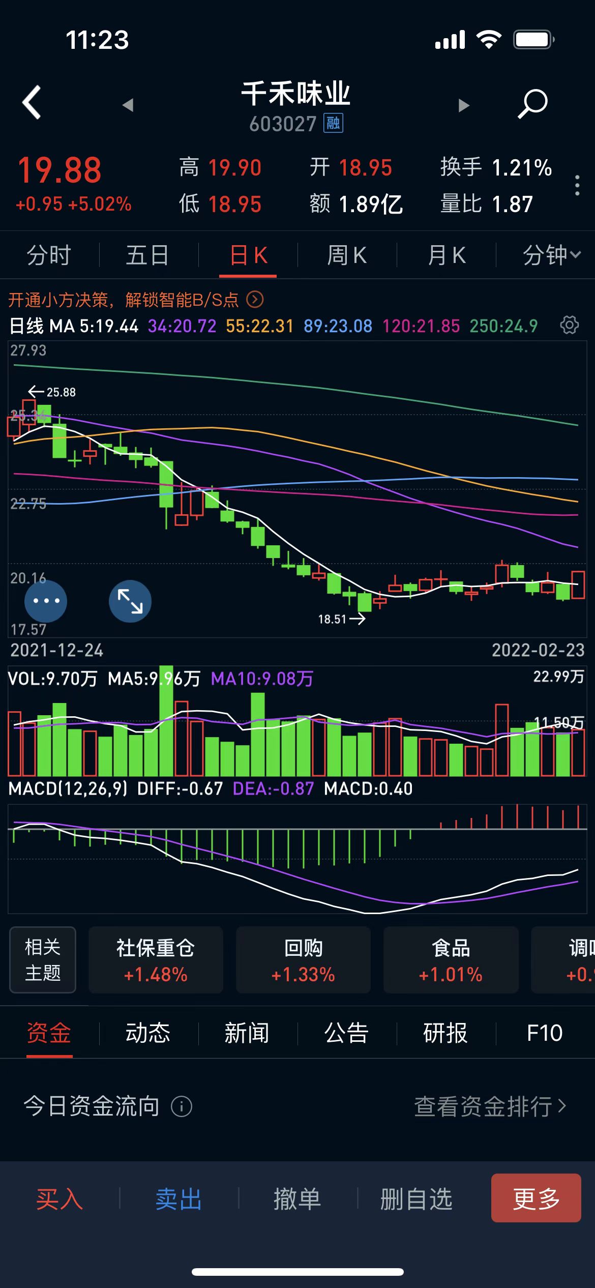Open the 动态 info tab
595x1288 pixels.
[148, 1033]
